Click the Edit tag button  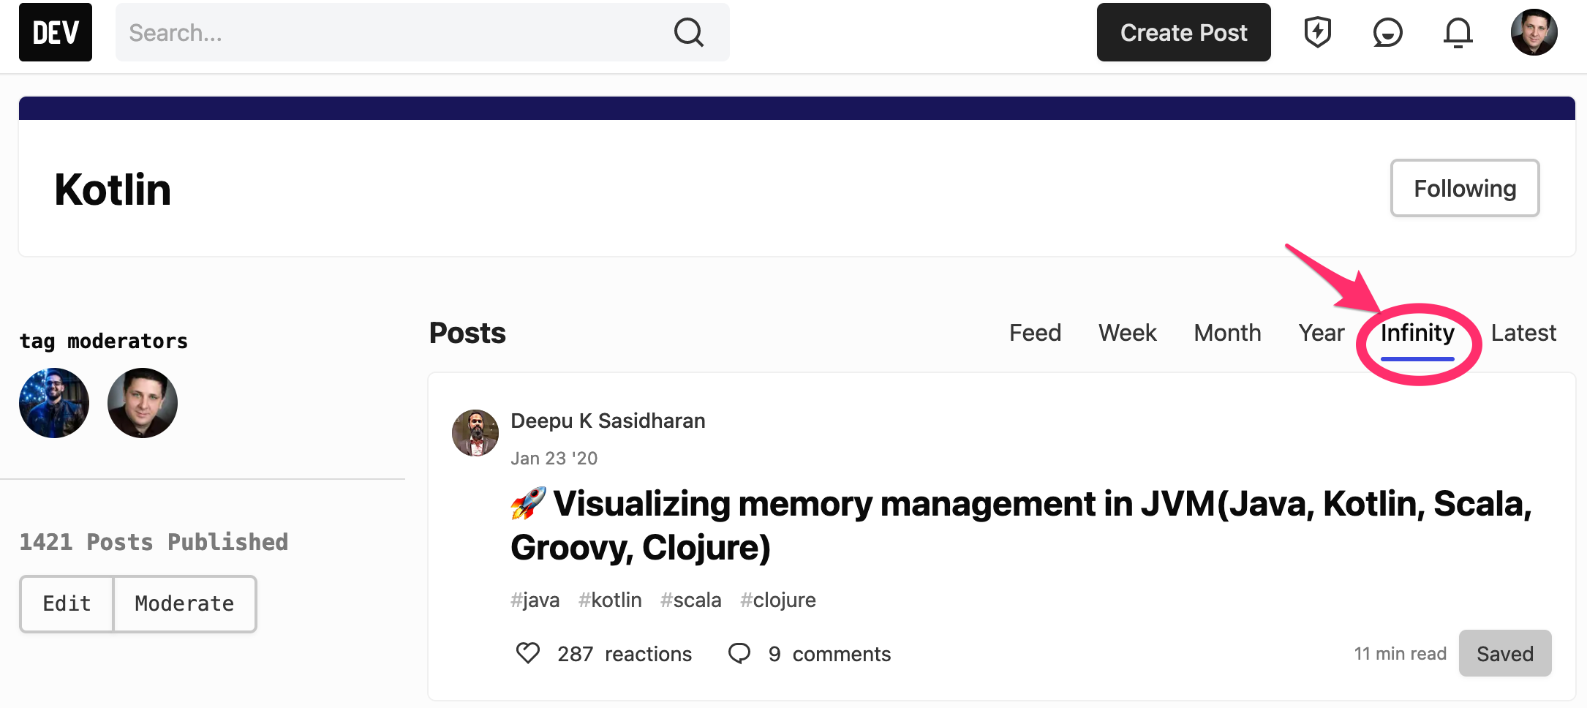coord(67,603)
